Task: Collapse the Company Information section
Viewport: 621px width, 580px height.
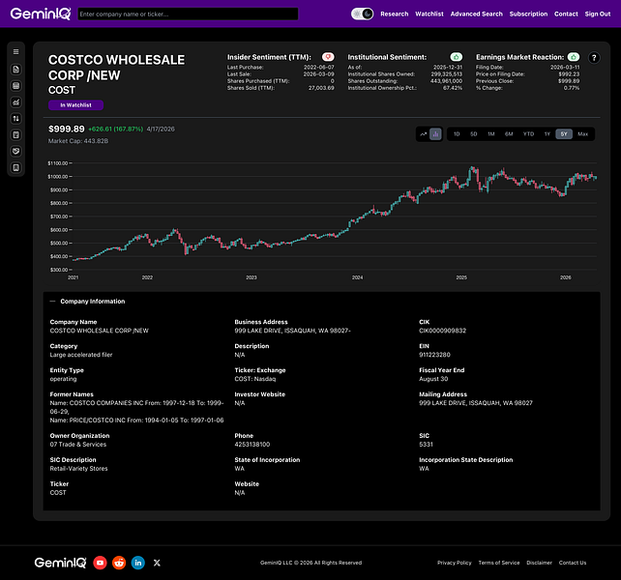Action: pos(52,302)
